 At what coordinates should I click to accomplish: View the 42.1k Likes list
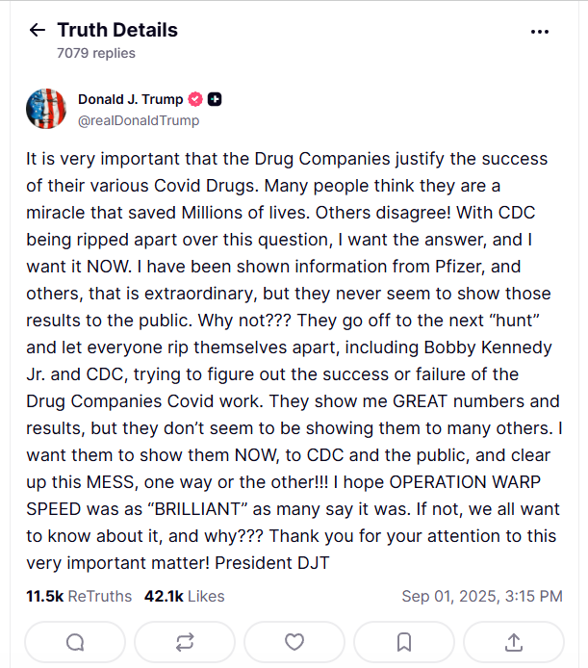click(184, 596)
